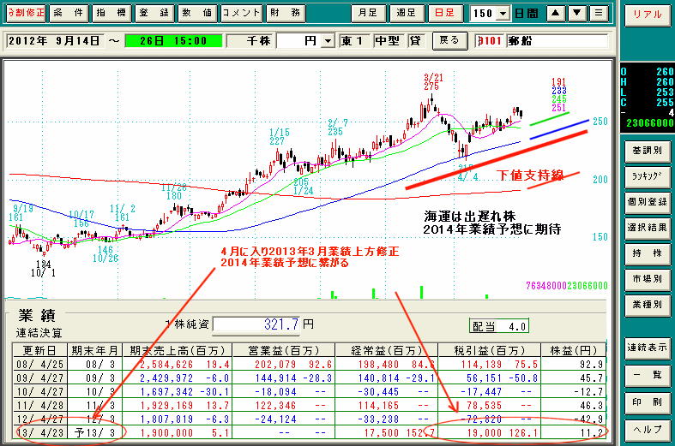Image resolution: width=675 pixels, height=446 pixels.
Task: Open the 条件 conditions menu
Action: click(69, 13)
